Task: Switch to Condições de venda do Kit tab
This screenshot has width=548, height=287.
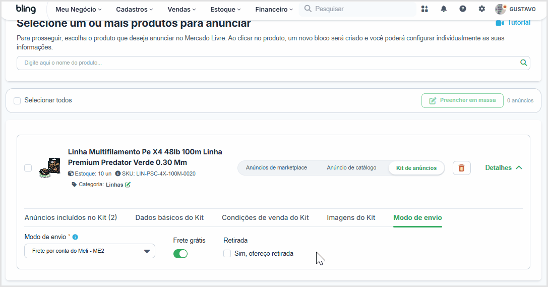Action: click(265, 217)
